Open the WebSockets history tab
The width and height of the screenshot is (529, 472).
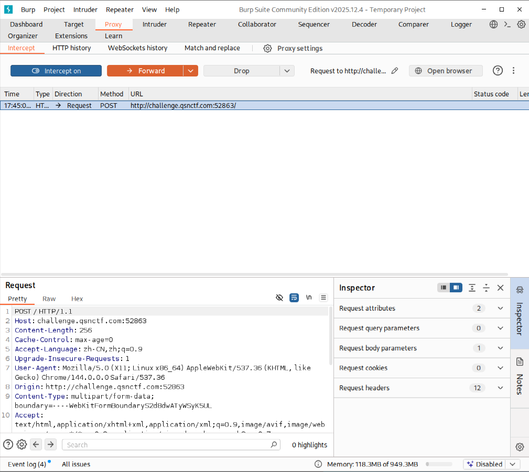tap(138, 48)
